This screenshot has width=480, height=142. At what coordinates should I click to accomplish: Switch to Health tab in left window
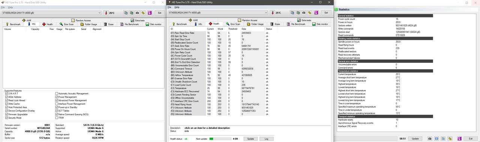[47, 24]
